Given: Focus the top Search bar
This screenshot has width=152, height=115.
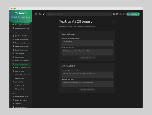Looking at the screenshot, I should pyautogui.click(x=79, y=14).
